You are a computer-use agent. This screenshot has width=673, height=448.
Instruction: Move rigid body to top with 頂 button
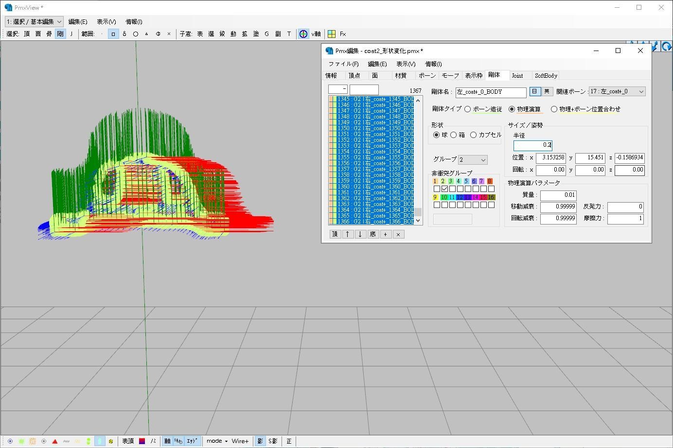335,234
